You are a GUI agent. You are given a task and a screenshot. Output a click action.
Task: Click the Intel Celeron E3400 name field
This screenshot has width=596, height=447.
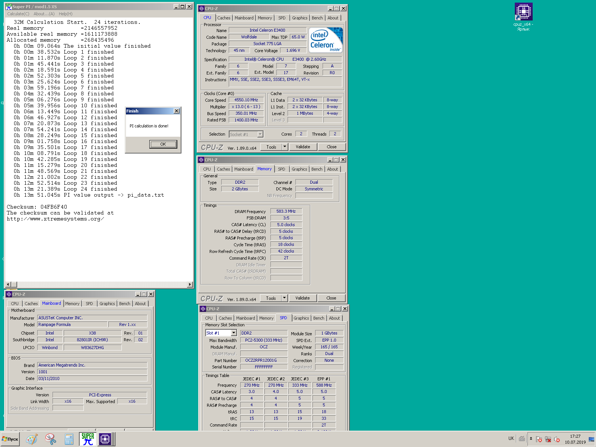[267, 30]
